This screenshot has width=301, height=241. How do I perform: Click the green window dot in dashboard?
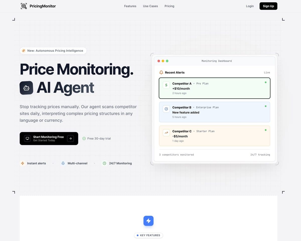167,61
